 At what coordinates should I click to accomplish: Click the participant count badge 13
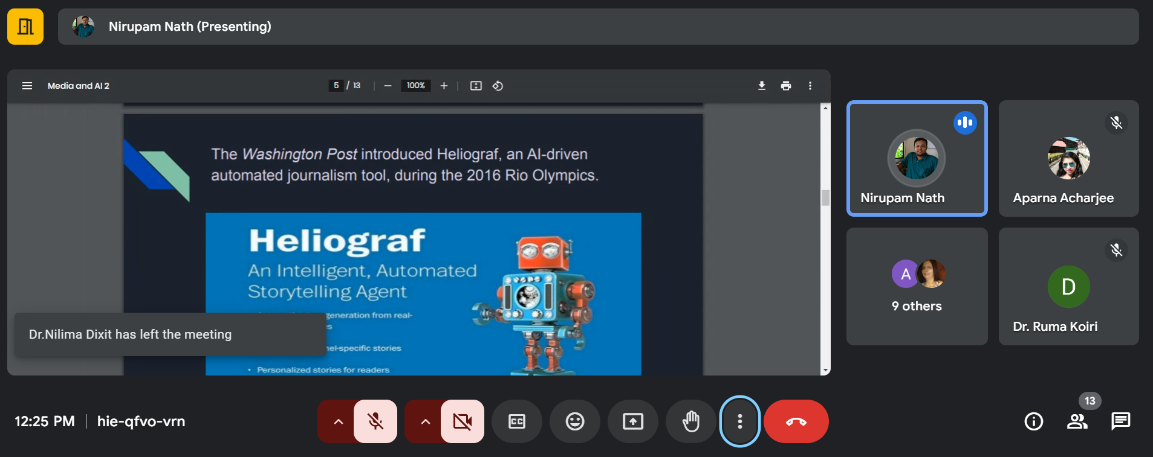[1090, 401]
